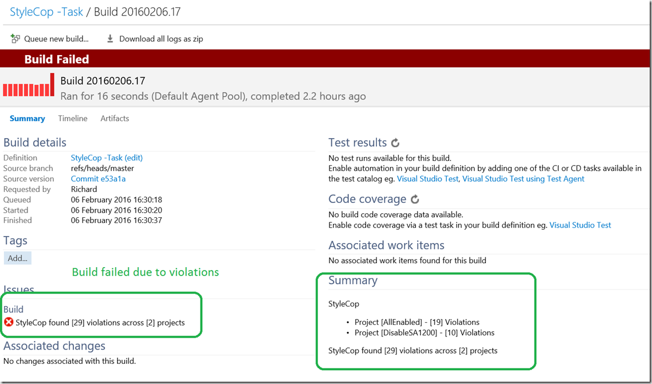The width and height of the screenshot is (652, 384).
Task: Click Project [AllEnabled] - [19] Violations line
Action: (417, 322)
